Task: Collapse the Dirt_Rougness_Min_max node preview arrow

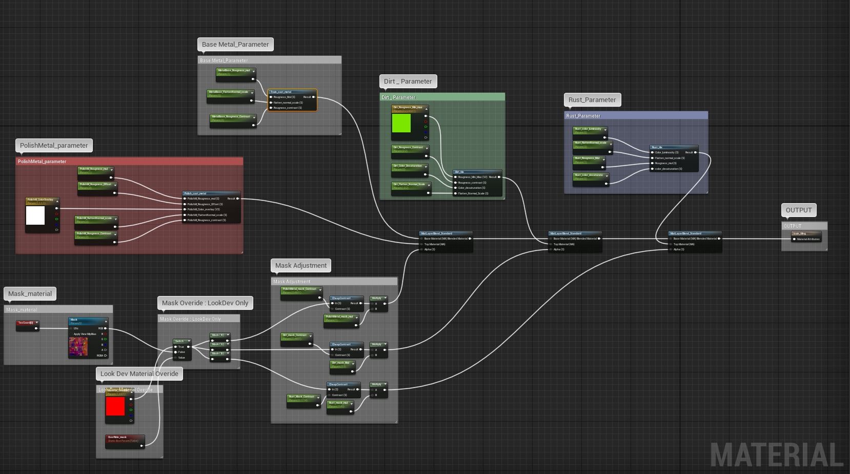Action: 426,108
